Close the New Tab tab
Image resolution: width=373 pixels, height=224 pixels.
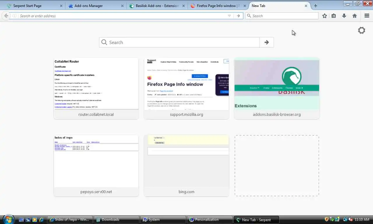coord(306,6)
